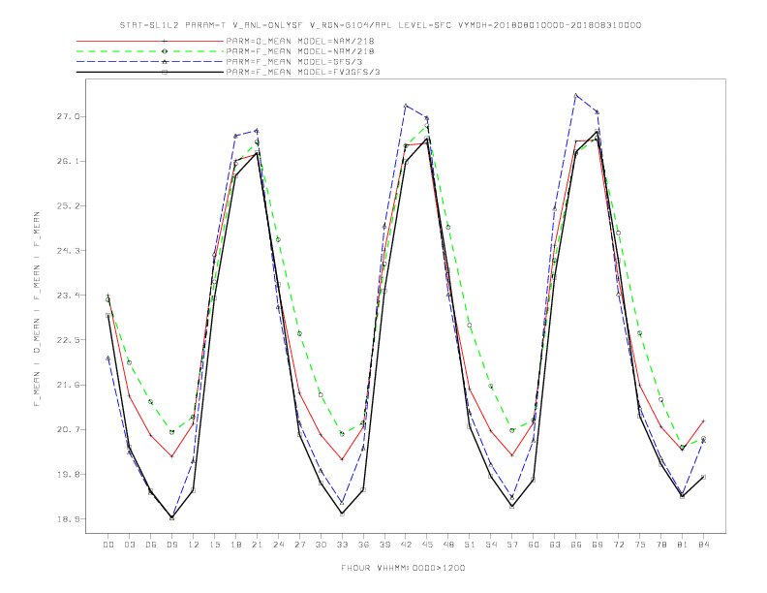This screenshot has height=593, width=767.
Task: Click black FV3GFS minimum point at hour 33
Action: (342, 514)
